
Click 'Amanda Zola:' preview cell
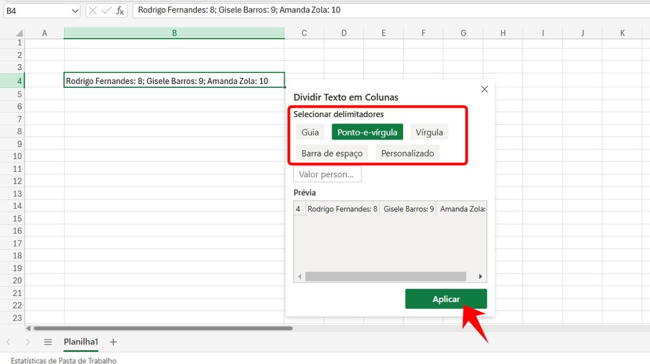pyautogui.click(x=462, y=209)
